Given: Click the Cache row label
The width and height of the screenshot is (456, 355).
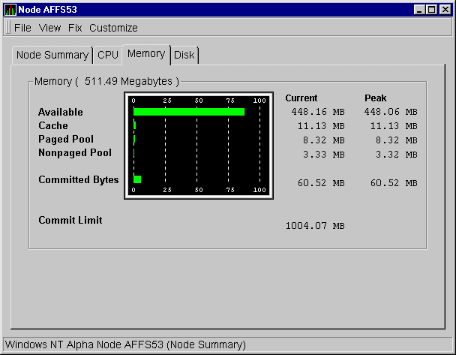Looking at the screenshot, I should point(53,126).
